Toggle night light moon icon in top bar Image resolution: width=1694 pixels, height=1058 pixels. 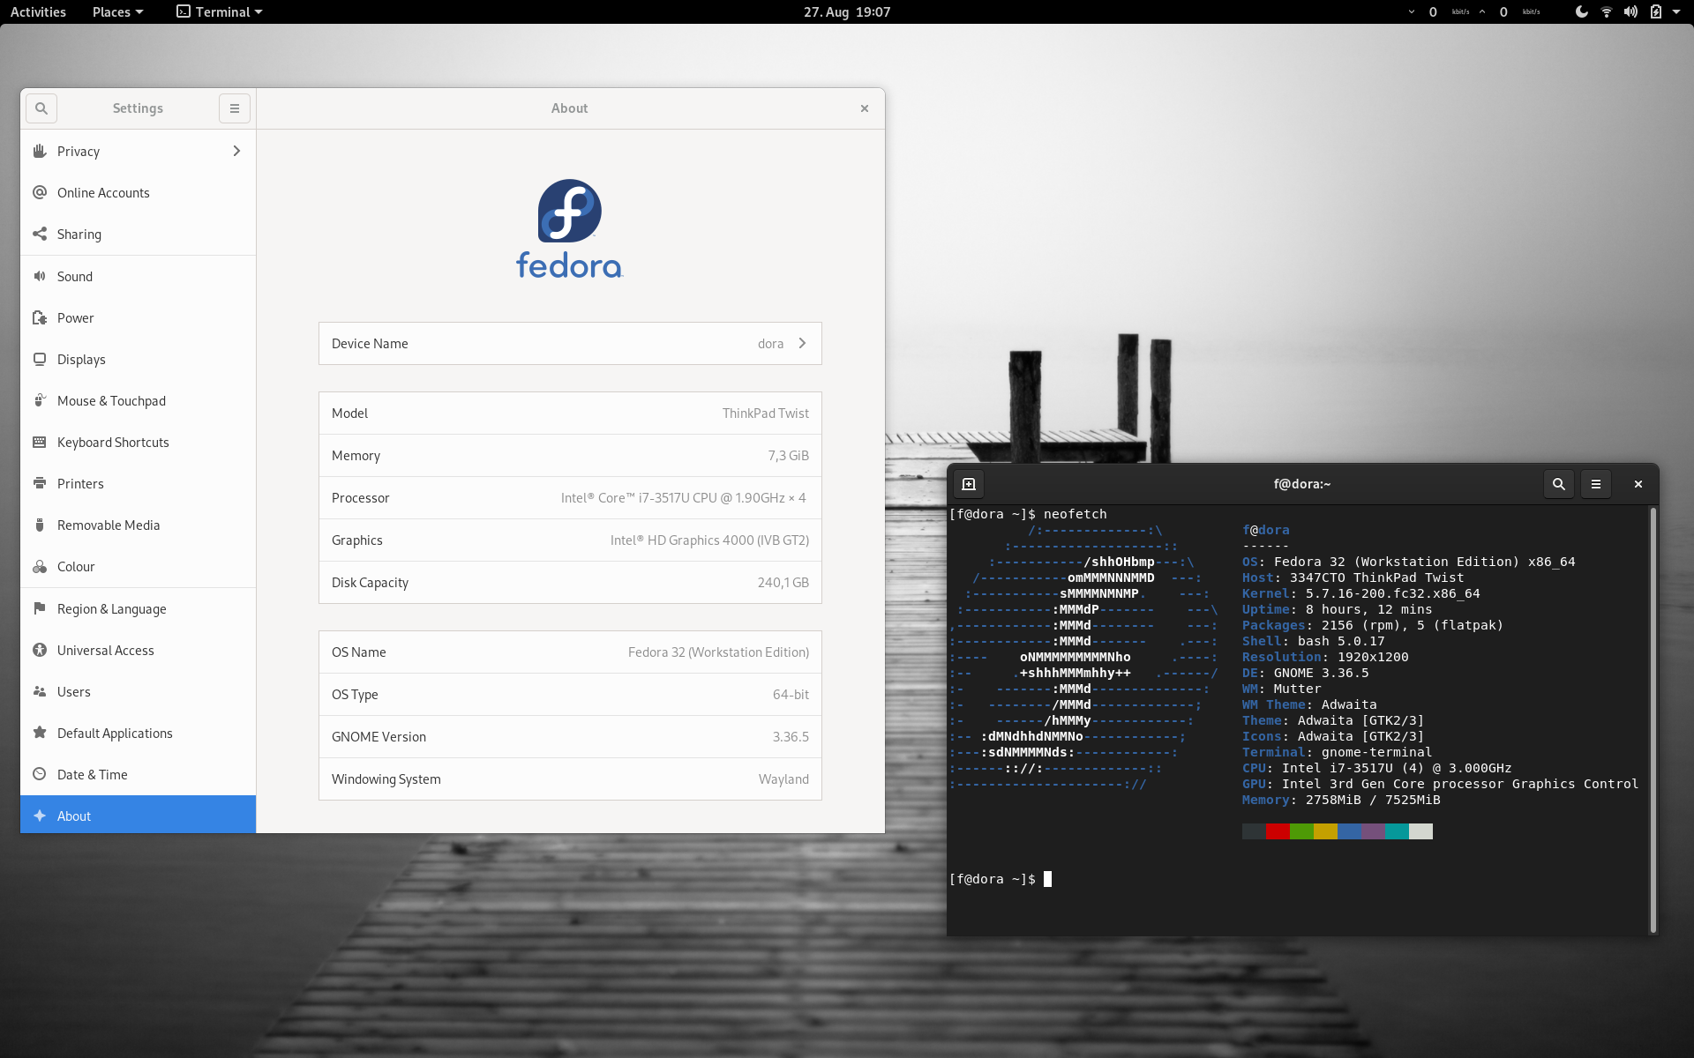(1581, 12)
